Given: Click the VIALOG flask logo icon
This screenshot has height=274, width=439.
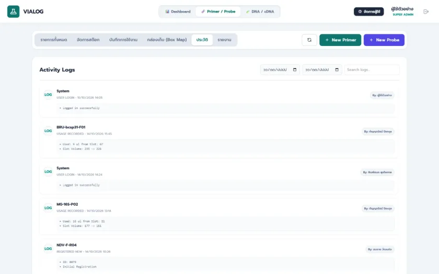Looking at the screenshot, I should (13, 11).
